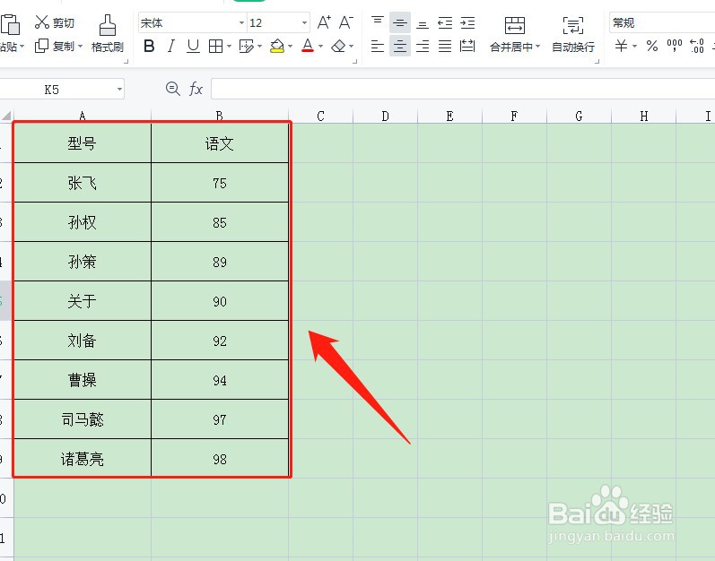Select cell containing 张飞
715x561 pixels.
(x=82, y=183)
